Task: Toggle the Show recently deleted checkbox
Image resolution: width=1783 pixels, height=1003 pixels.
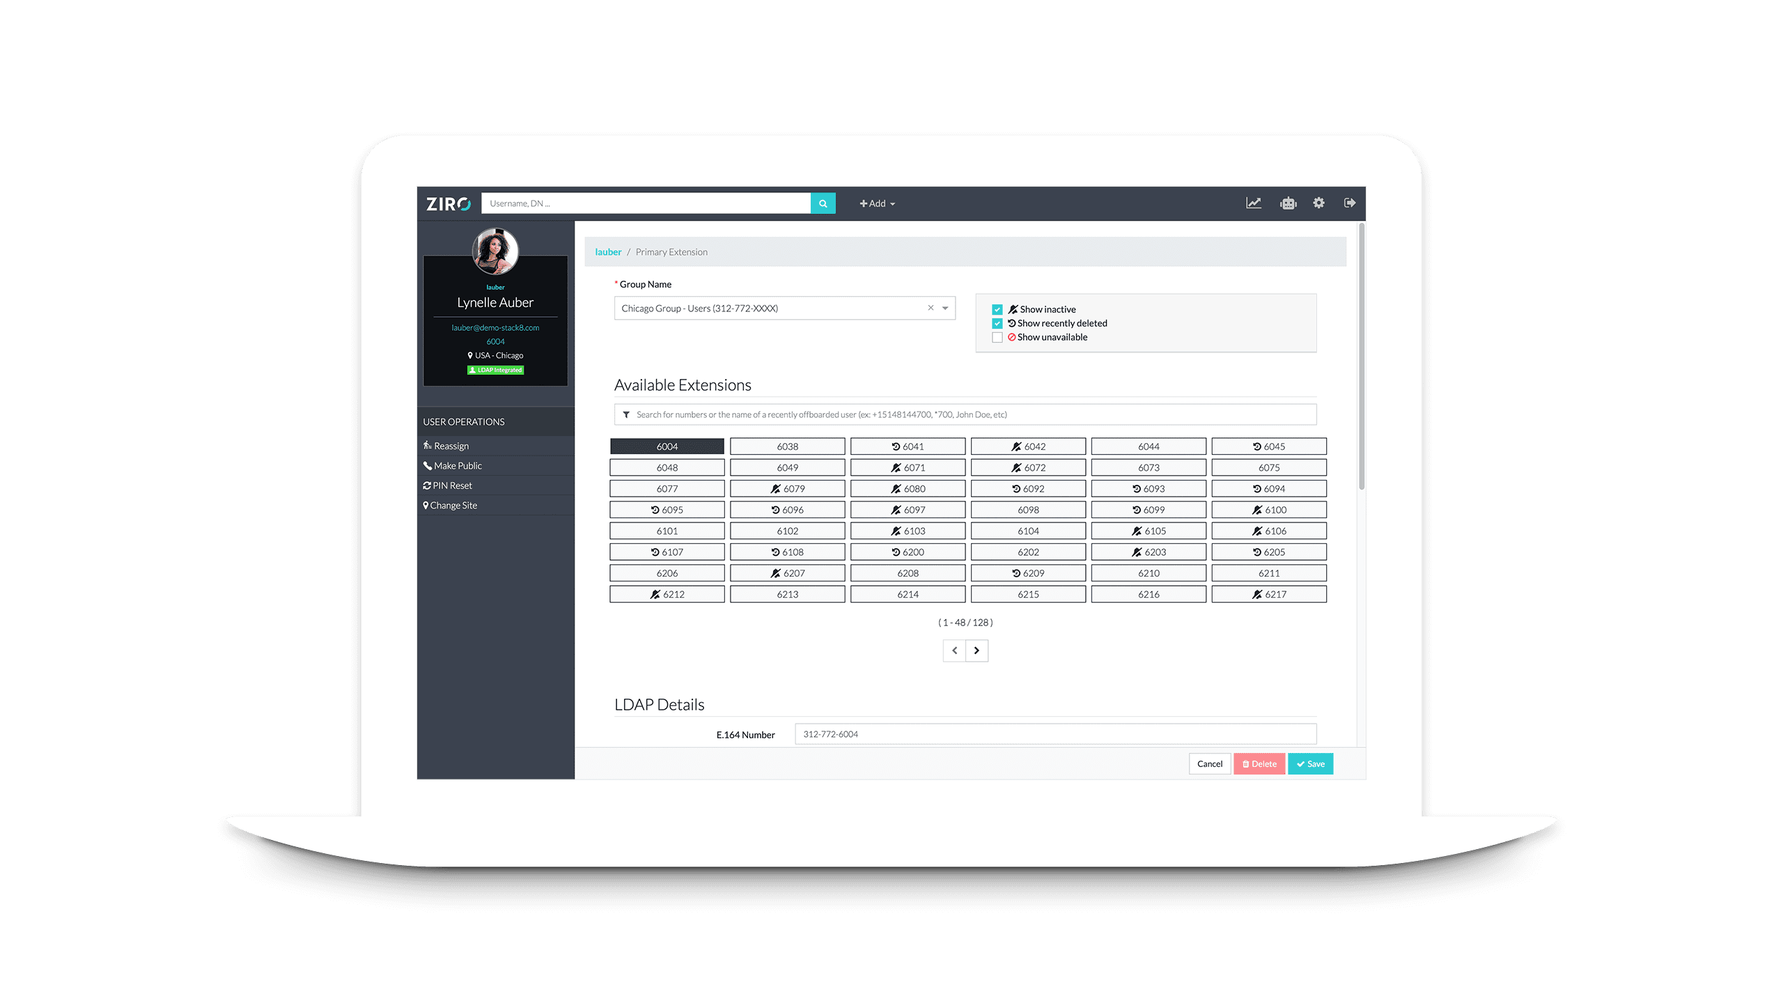Action: (998, 323)
